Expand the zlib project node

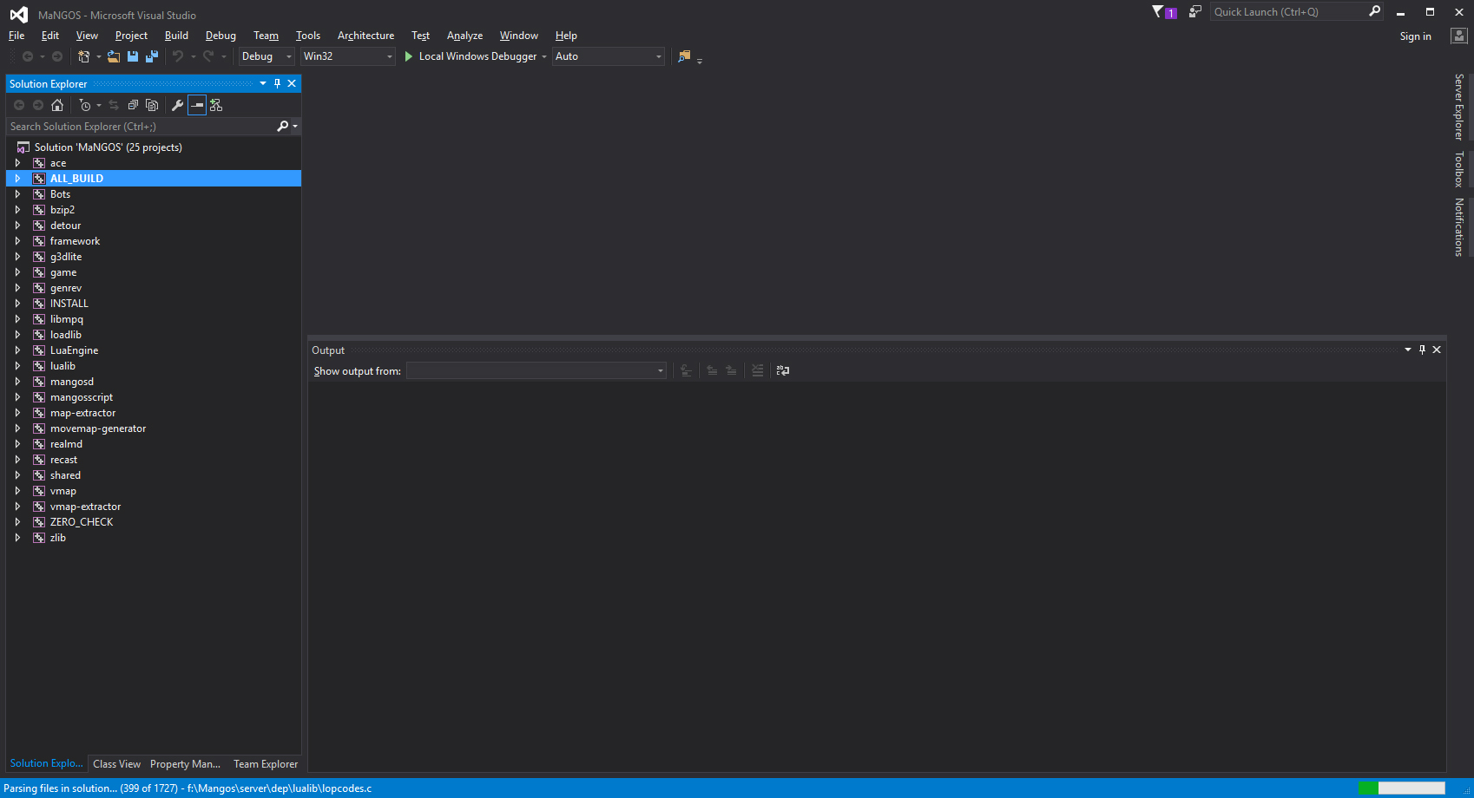(17, 538)
